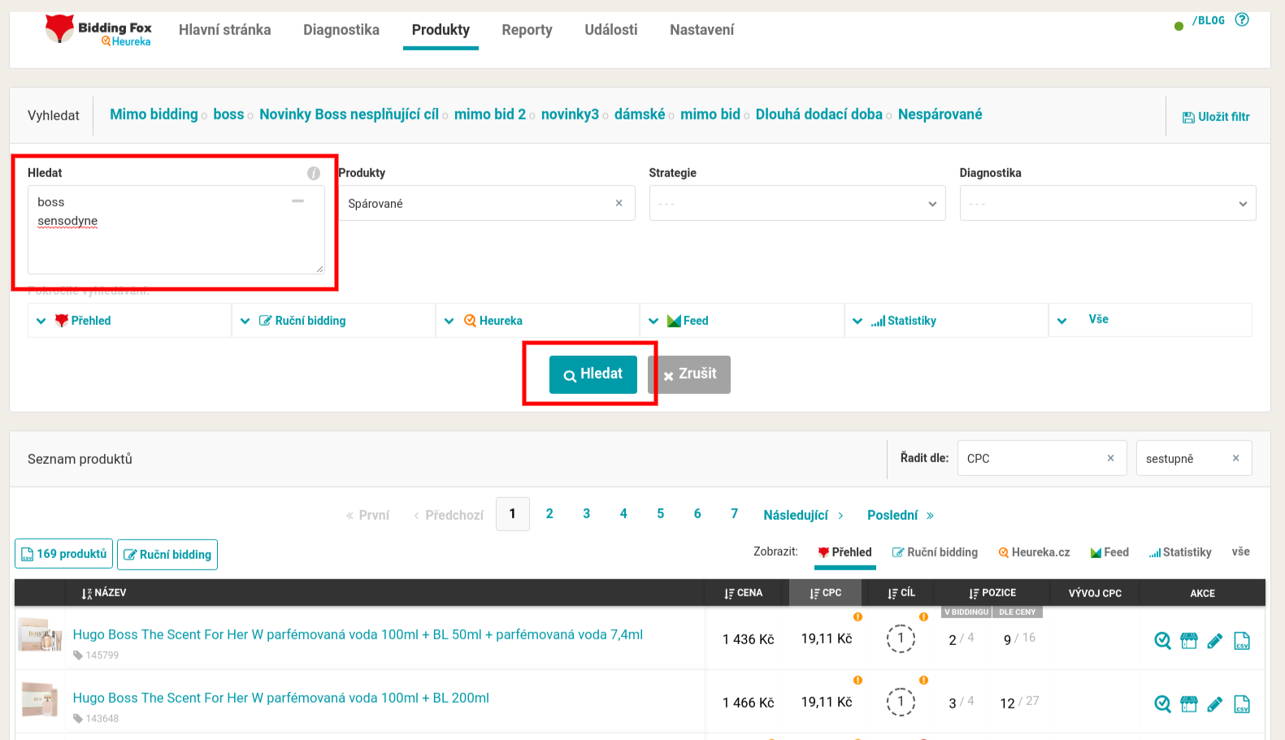Open the BLOG link
This screenshot has width=1285, height=740.
pos(1209,20)
